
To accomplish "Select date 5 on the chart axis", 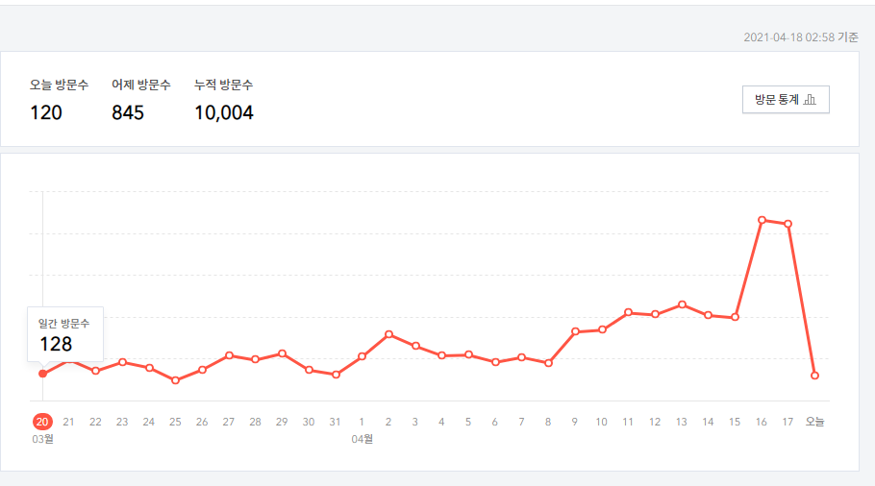I will tap(468, 422).
